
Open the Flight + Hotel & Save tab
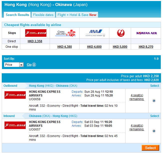(x=77, y=15)
